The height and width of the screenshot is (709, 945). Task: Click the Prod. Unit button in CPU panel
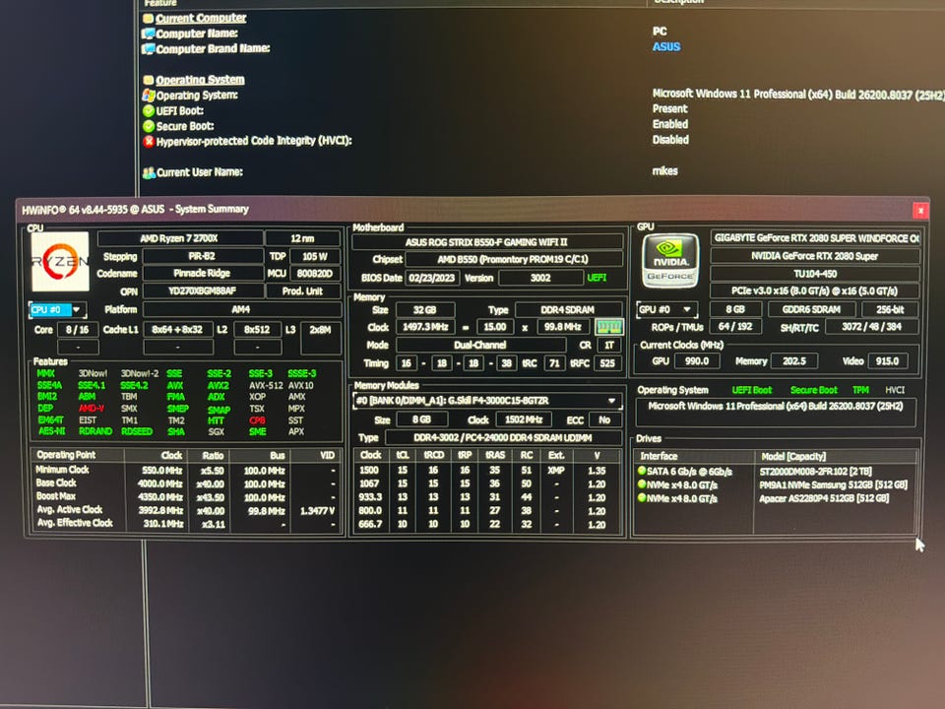[302, 291]
